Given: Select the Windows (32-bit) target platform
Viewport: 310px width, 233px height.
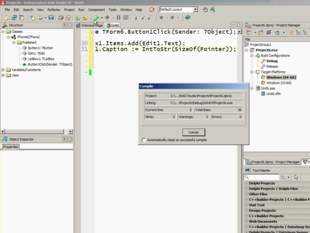Looking at the screenshot, I should click(x=279, y=83).
